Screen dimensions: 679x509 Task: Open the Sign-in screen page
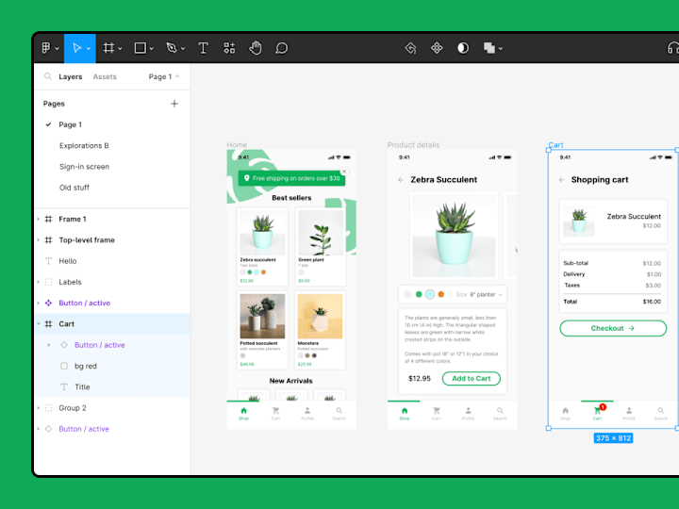tap(85, 167)
